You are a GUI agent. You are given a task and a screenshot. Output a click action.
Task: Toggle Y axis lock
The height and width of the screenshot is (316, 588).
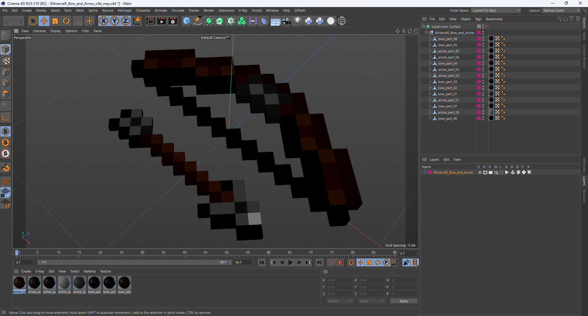pyautogui.click(x=115, y=21)
